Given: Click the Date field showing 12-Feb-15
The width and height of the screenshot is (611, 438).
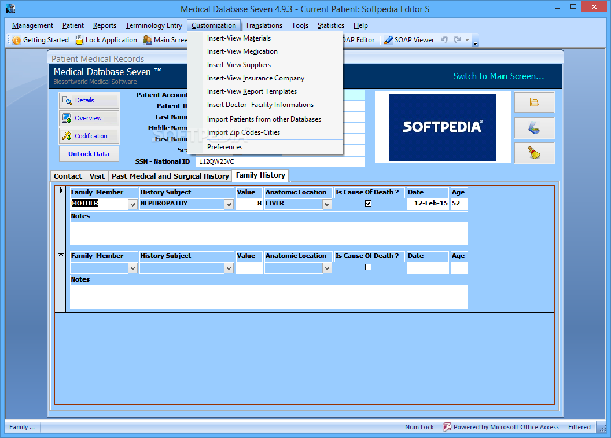Looking at the screenshot, I should 428,204.
